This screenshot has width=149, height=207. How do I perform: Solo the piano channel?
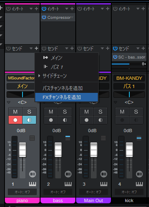(x=29, y=112)
